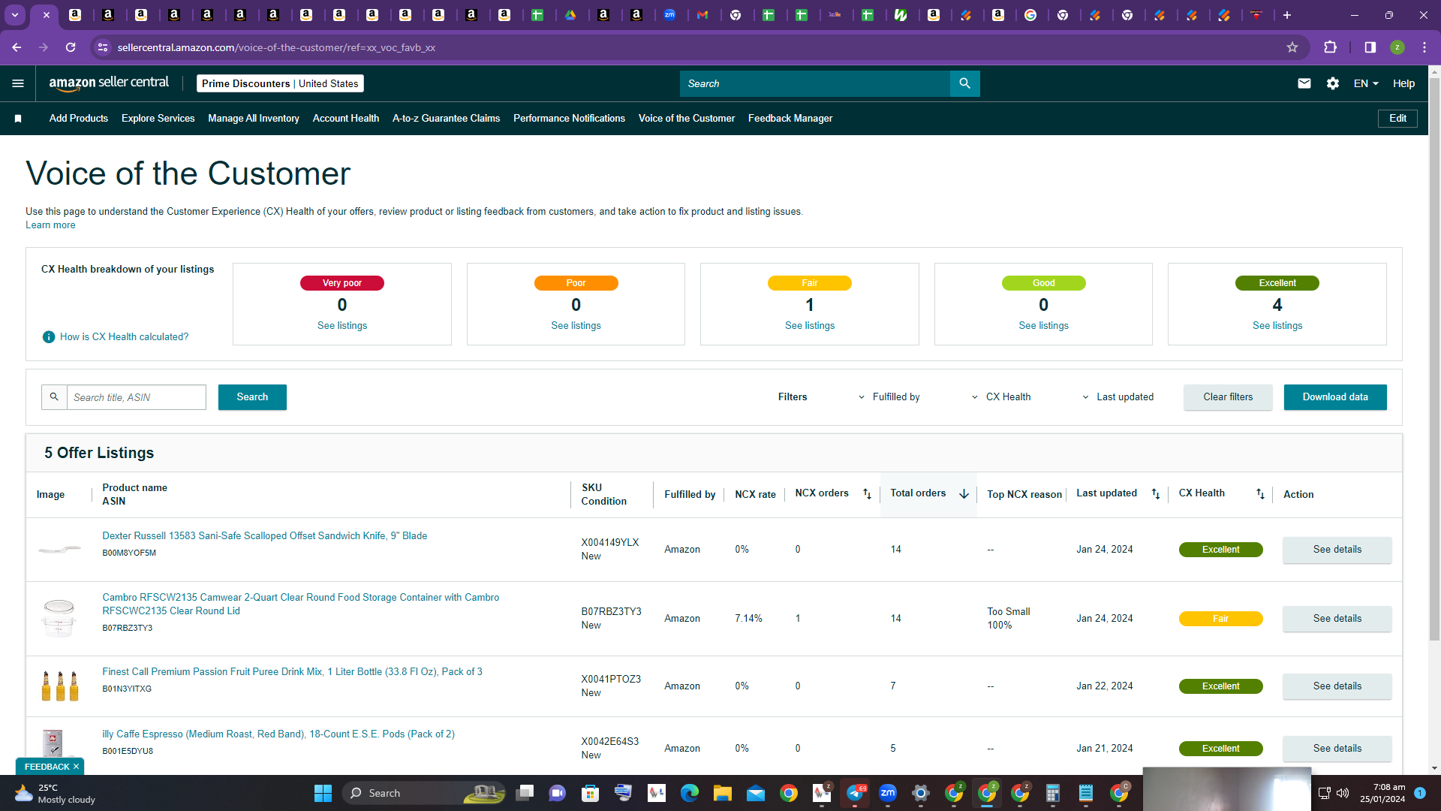Screen dimensions: 1441x811
Task: Click How is CX Health calculated?
Action: (125, 337)
